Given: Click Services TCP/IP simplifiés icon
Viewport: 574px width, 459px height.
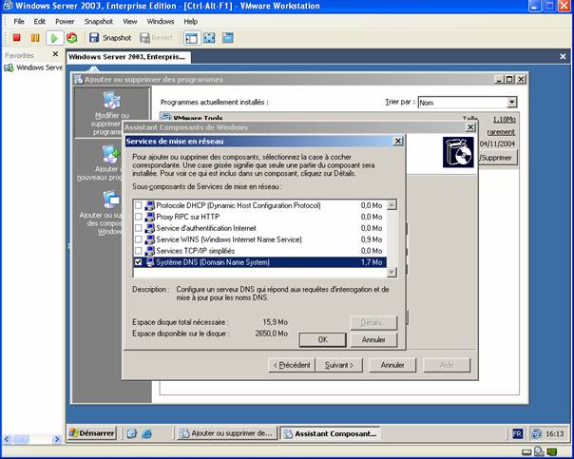Looking at the screenshot, I should [x=150, y=251].
